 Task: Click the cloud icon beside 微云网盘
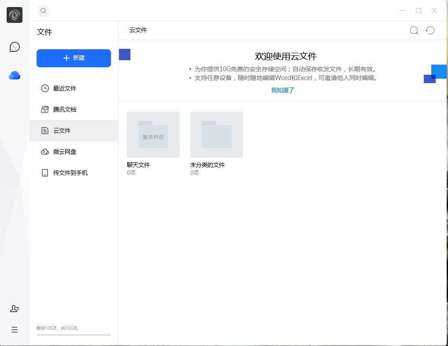pos(45,152)
